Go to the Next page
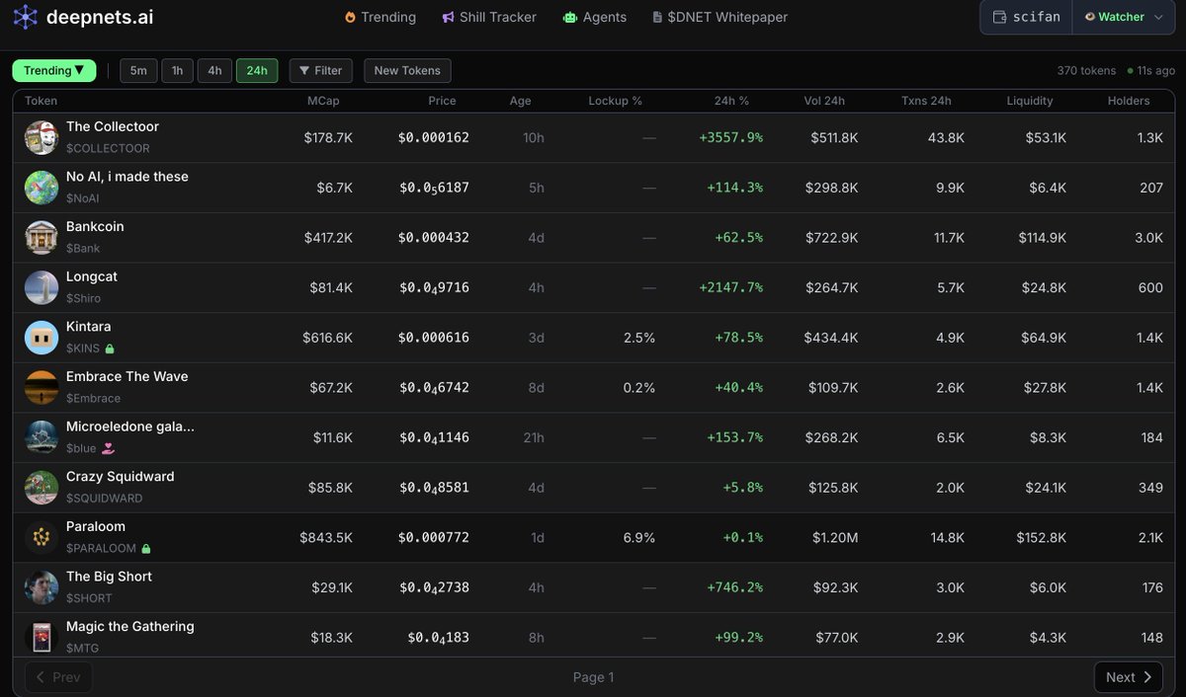 click(1129, 677)
